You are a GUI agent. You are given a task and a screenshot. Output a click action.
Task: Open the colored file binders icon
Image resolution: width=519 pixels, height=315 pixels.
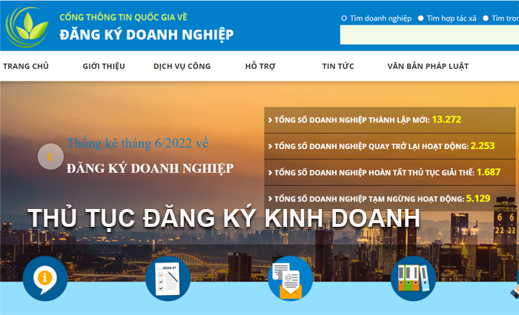coord(413,279)
